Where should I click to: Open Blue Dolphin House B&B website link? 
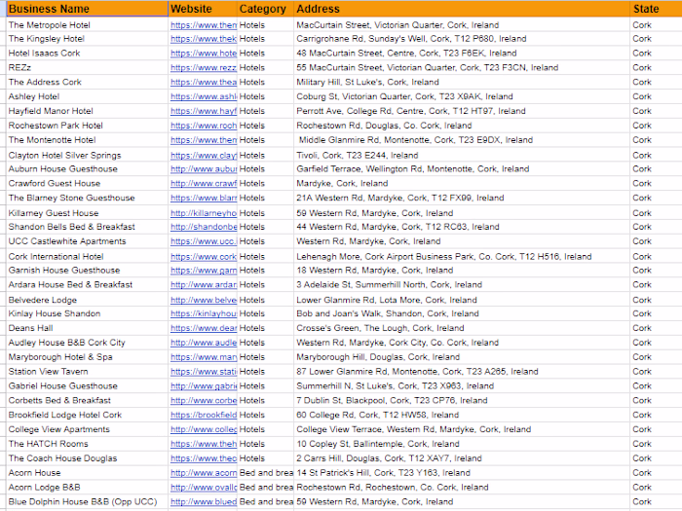click(204, 502)
